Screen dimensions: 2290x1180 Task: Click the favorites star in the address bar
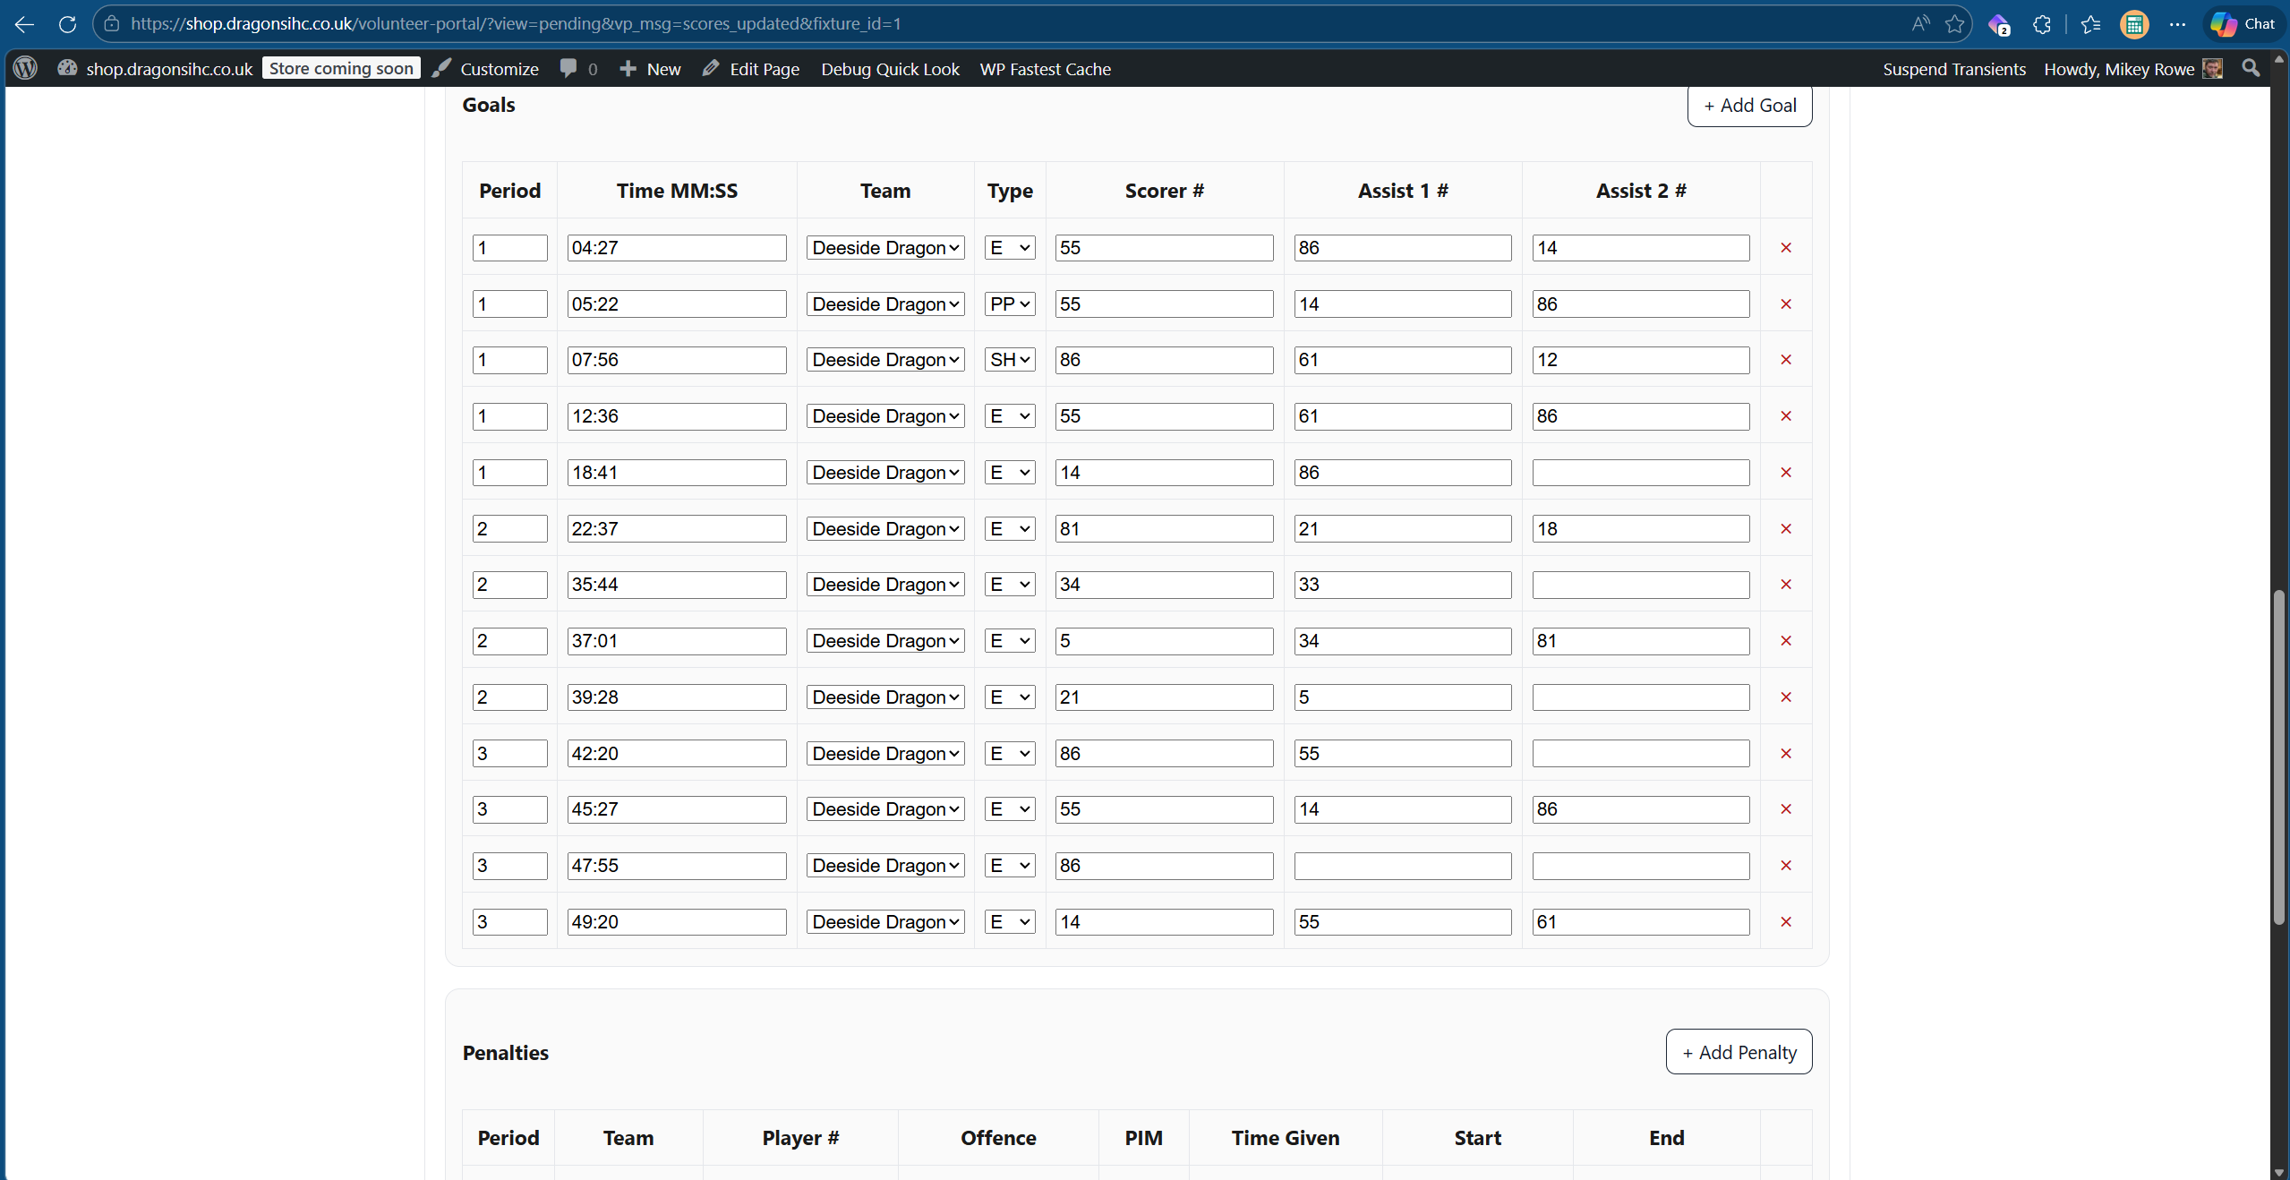click(x=1954, y=24)
